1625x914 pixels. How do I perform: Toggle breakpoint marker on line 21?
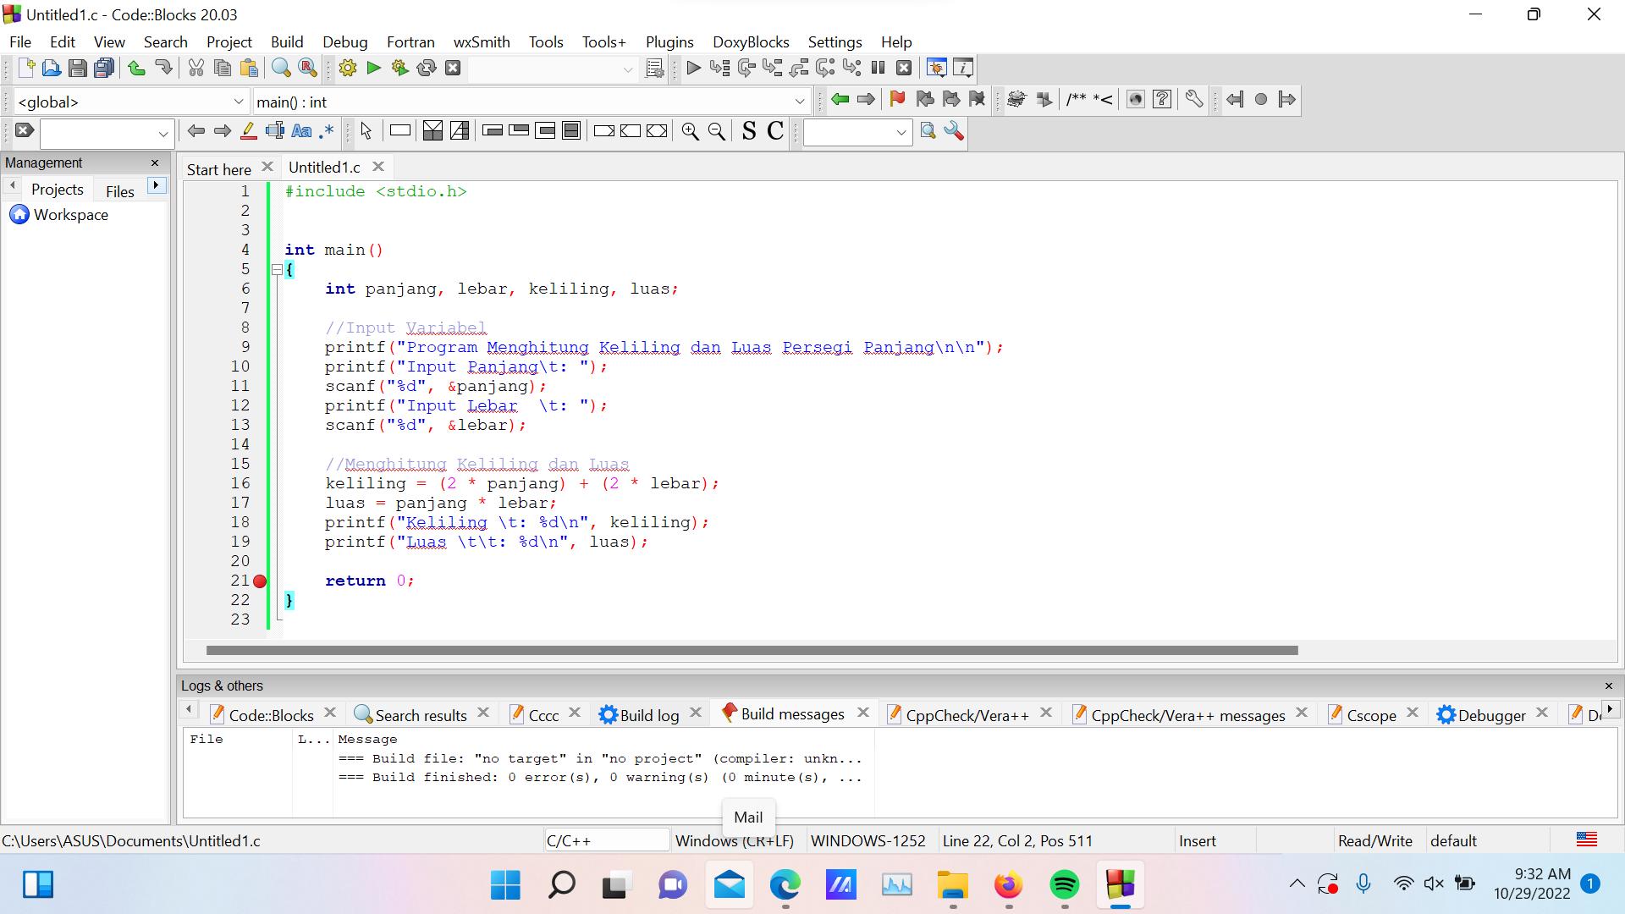click(x=260, y=581)
